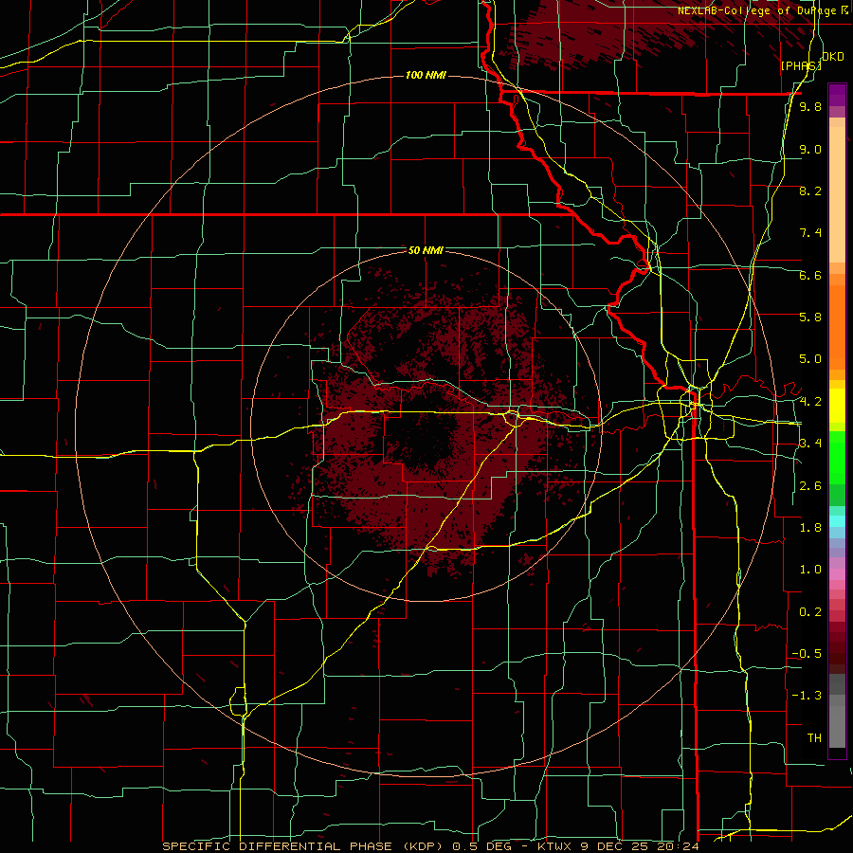Click the 8.2 scale value
Image resolution: width=853 pixels, height=853 pixels.
click(x=810, y=191)
